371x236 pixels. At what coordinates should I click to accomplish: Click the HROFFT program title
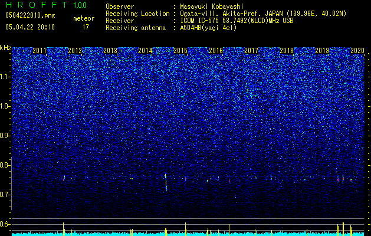pyautogui.click(x=37, y=5)
